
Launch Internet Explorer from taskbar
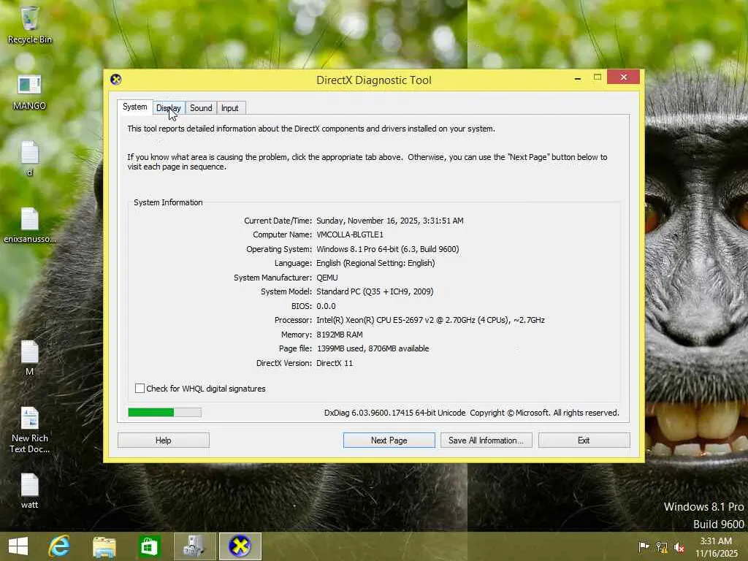point(59,546)
